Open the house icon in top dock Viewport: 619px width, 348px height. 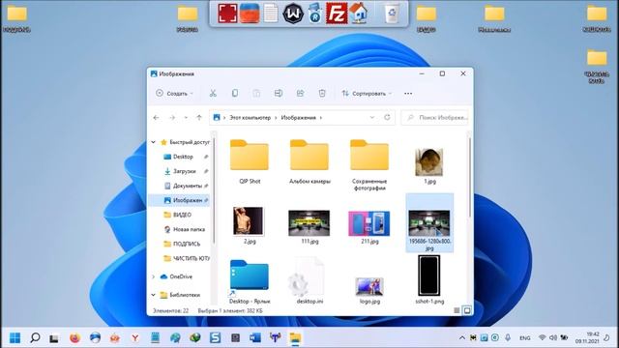pyautogui.click(x=359, y=13)
